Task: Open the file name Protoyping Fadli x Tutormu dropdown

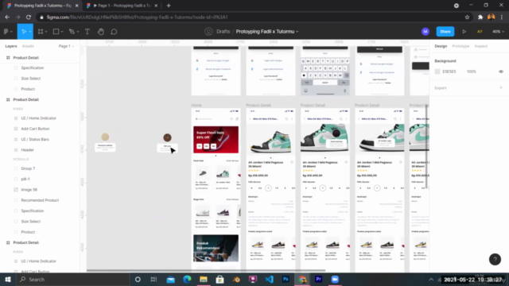Action: (267, 32)
